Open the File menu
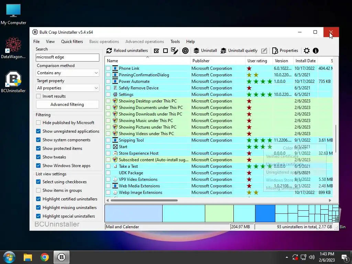Image resolution: width=352 pixels, height=264 pixels. click(36, 42)
